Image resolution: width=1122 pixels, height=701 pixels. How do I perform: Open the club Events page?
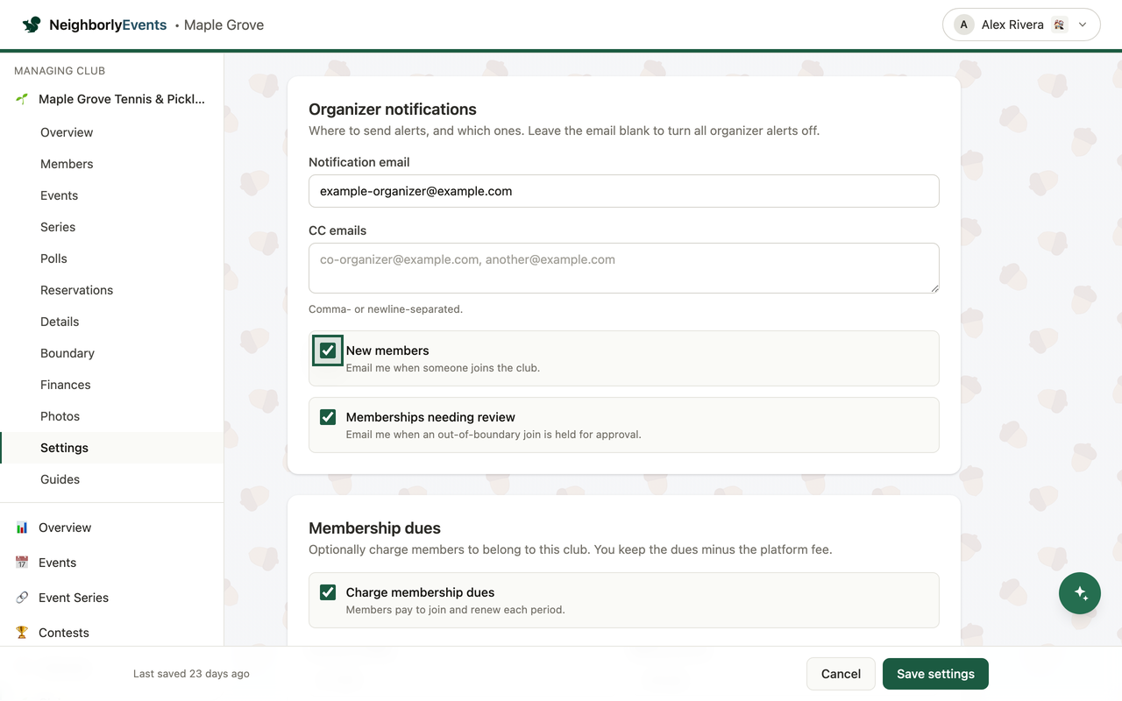[x=60, y=195]
